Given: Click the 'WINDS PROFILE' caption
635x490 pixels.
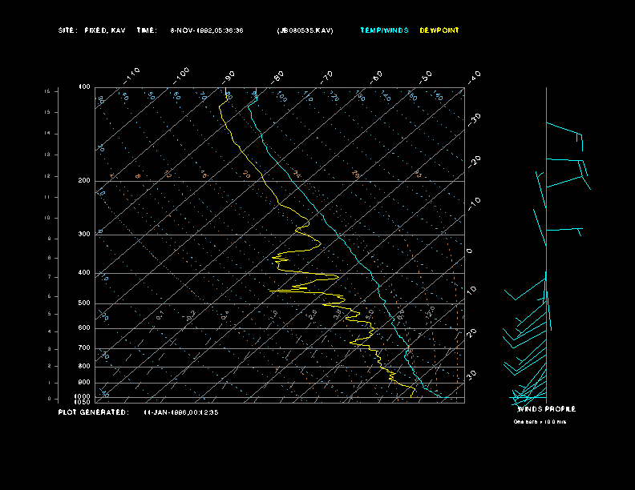Looking at the screenshot, I should point(547,409).
